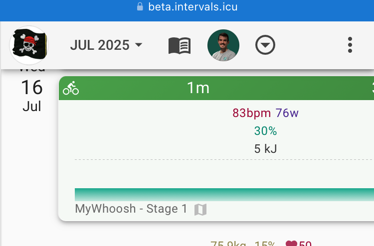Click the map icon beside MyWhoosh
Screen dimensions: 374x246
pos(200,209)
